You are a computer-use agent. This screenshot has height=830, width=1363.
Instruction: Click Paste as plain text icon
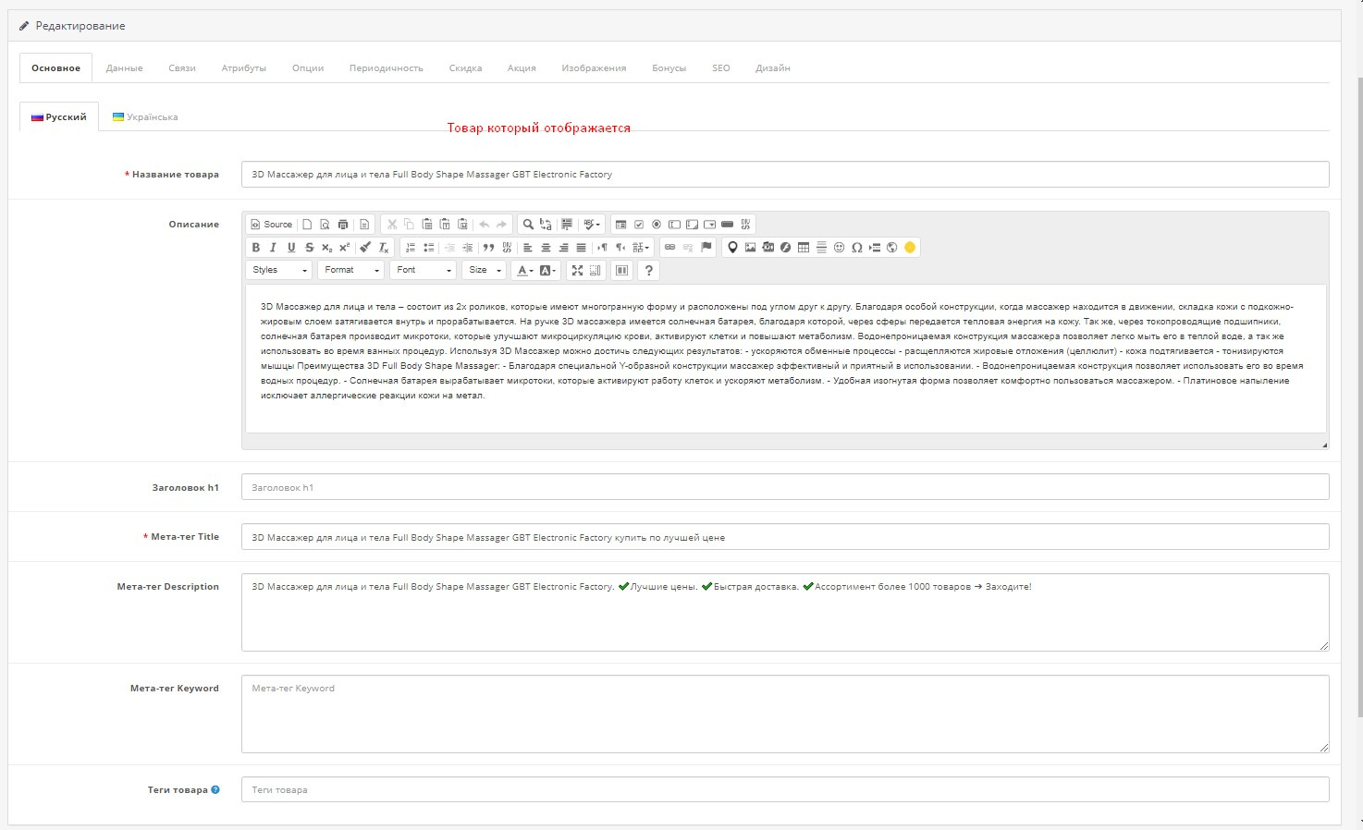click(x=445, y=225)
